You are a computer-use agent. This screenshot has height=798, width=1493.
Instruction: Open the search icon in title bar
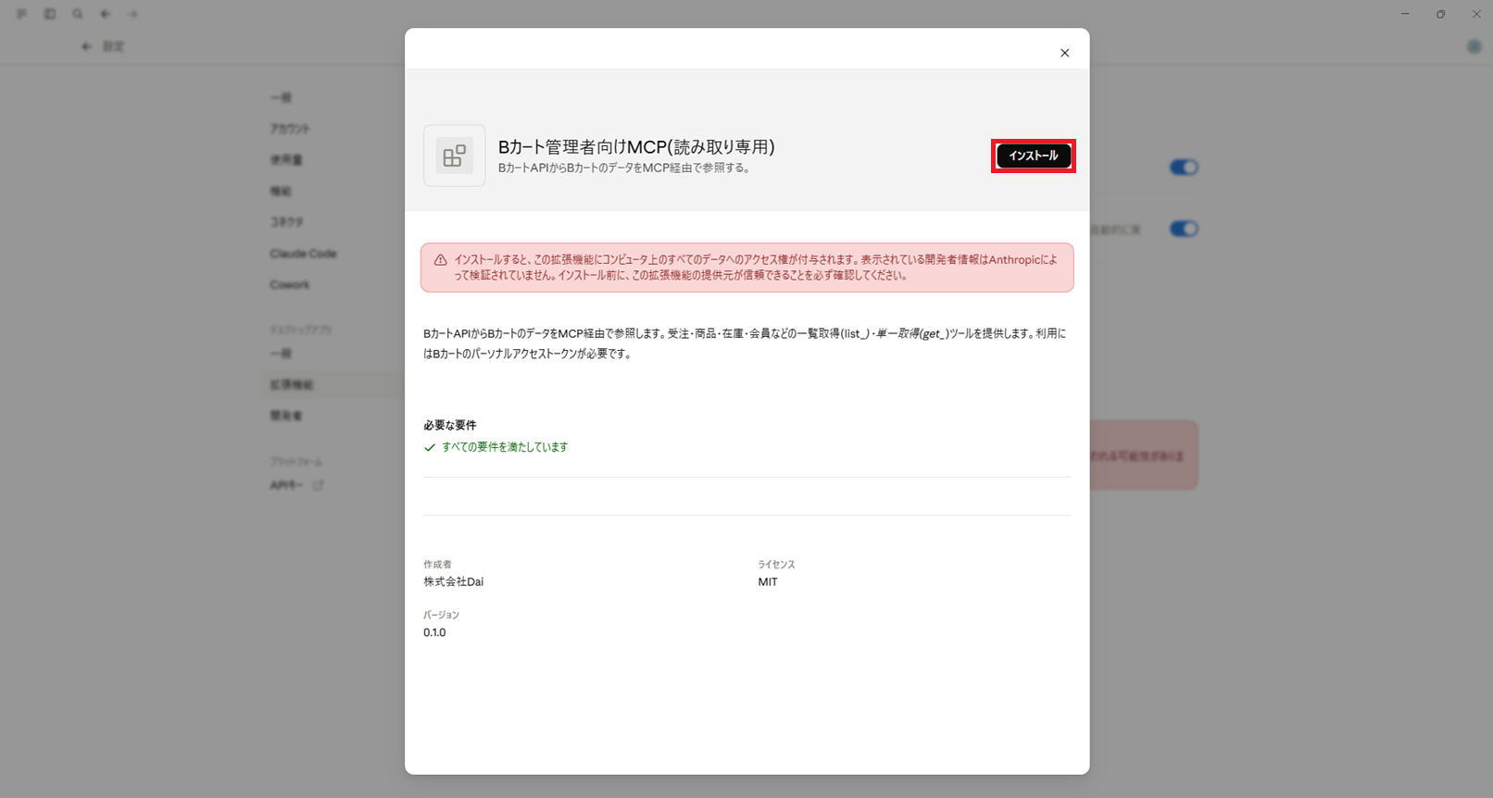coord(78,14)
